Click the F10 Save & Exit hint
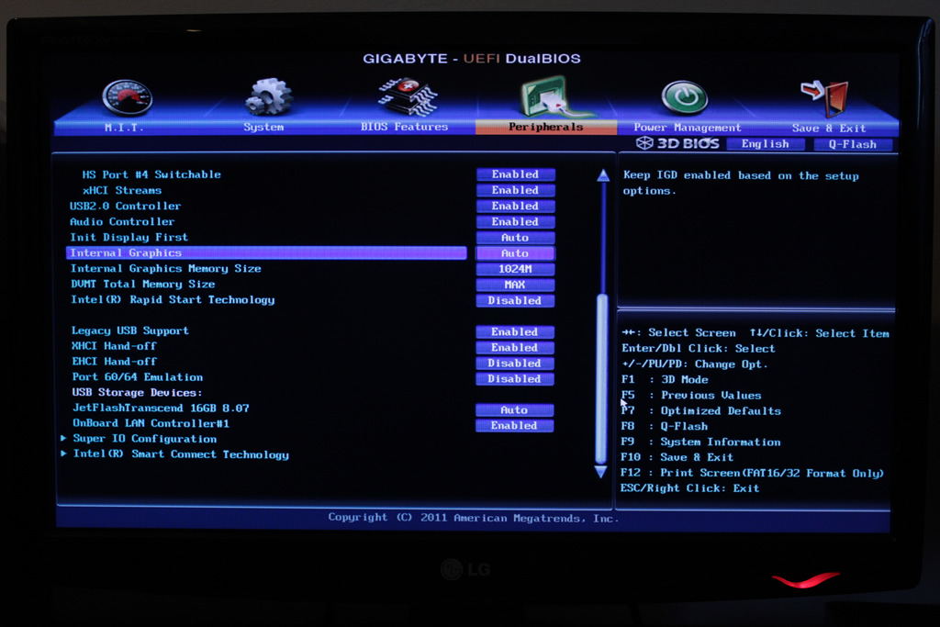 tap(677, 457)
